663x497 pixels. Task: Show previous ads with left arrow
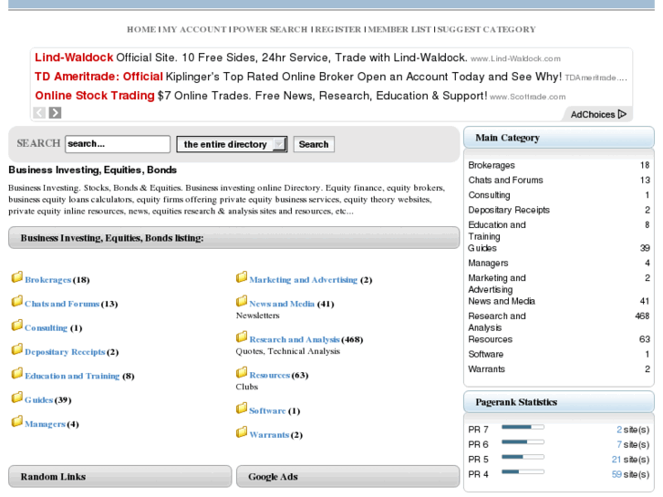[x=39, y=112]
